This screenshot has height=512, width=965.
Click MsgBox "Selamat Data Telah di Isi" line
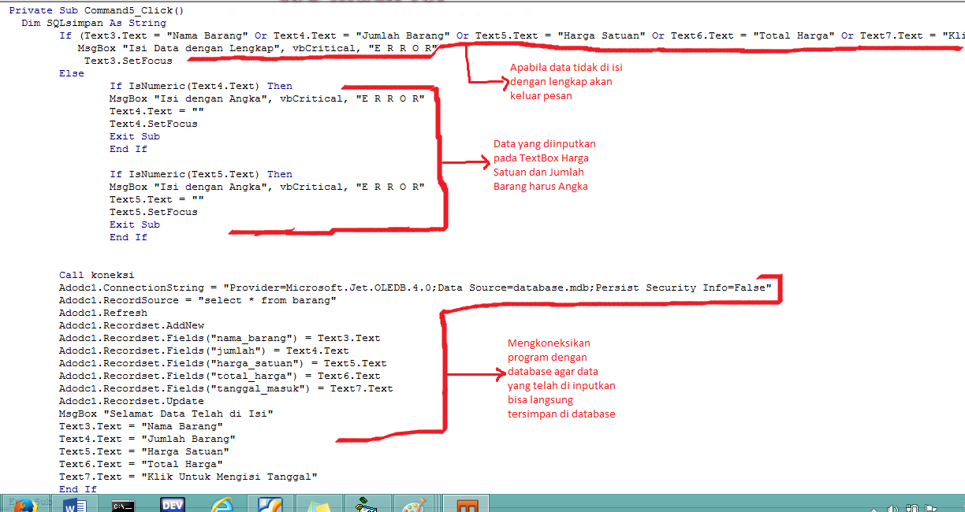166,414
